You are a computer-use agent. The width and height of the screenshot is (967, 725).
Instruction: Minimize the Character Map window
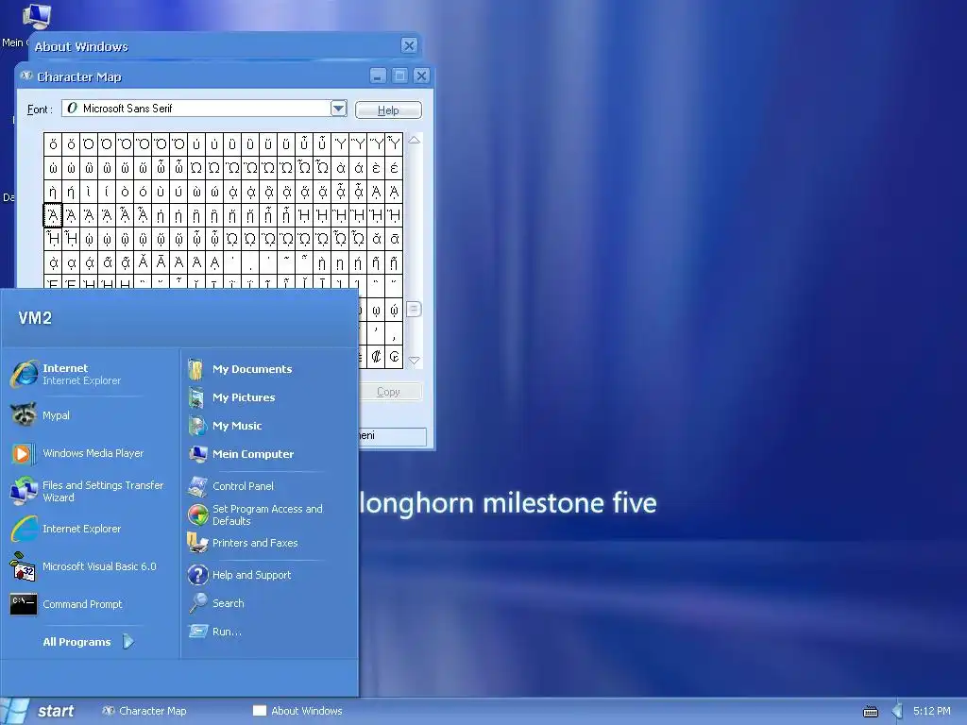pyautogui.click(x=378, y=76)
